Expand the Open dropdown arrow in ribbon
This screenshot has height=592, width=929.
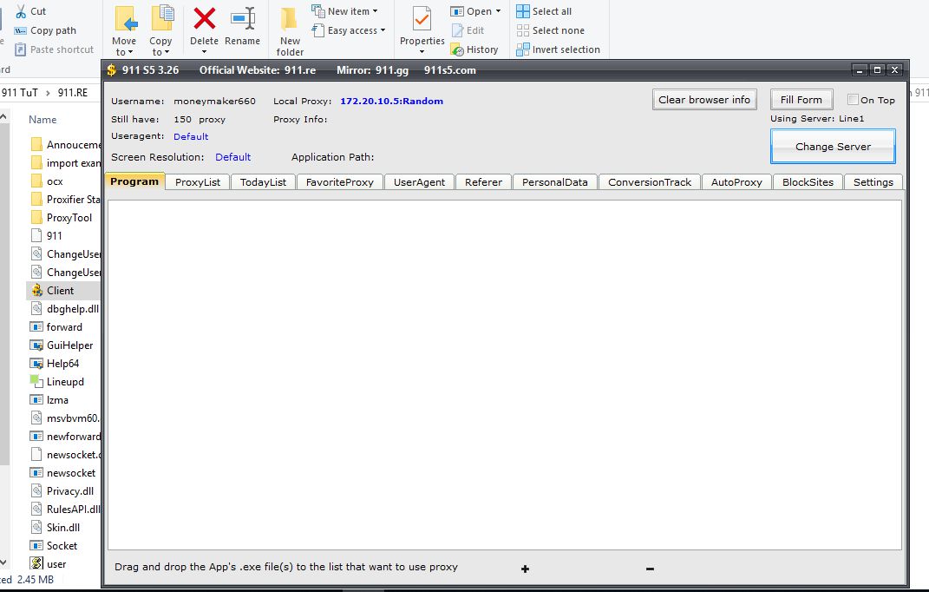click(x=498, y=11)
